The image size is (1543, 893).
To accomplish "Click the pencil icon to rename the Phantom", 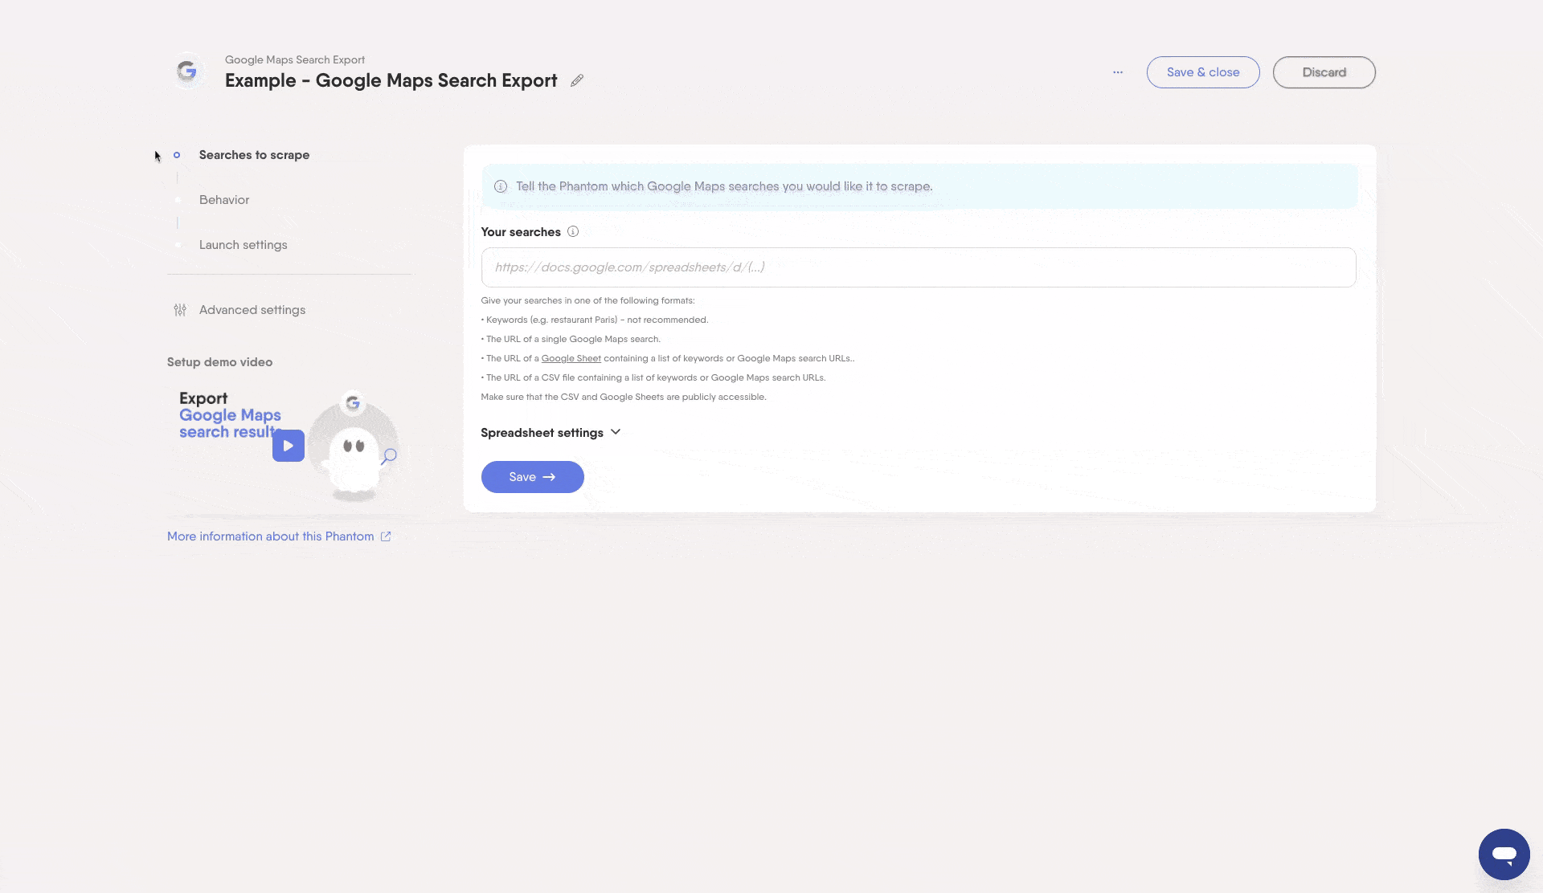I will click(577, 80).
